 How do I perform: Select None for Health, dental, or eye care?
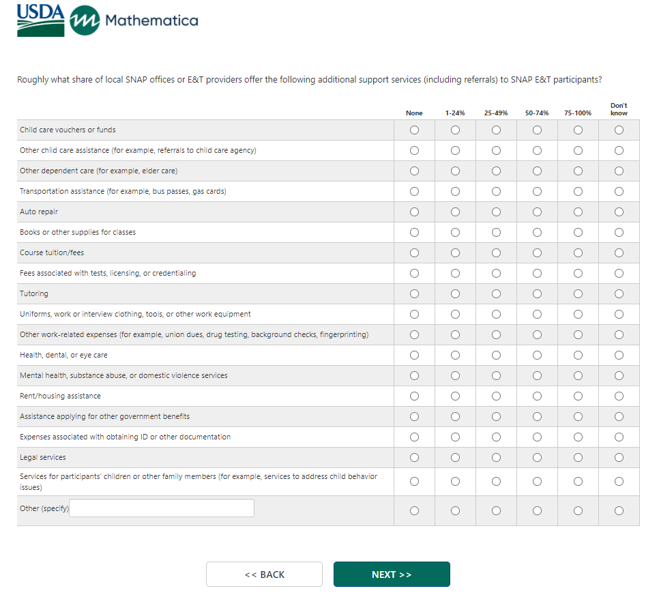[x=414, y=355]
